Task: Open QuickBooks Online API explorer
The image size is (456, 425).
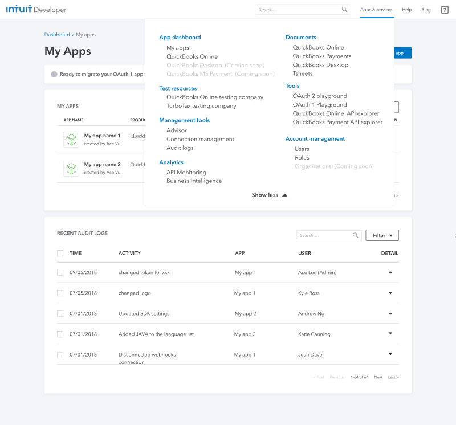Action: coord(336,113)
